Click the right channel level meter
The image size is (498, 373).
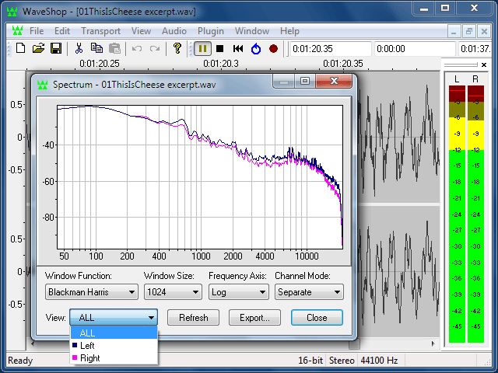pyautogui.click(x=475, y=214)
